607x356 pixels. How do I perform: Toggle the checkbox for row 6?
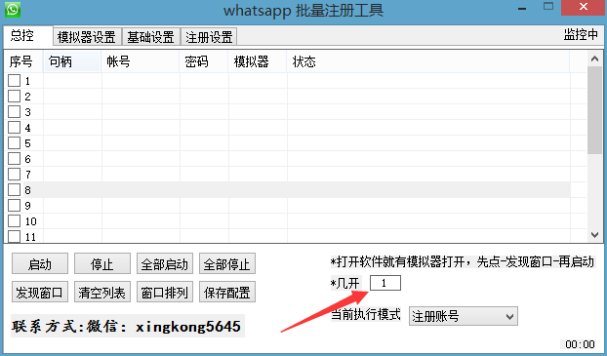(15, 159)
